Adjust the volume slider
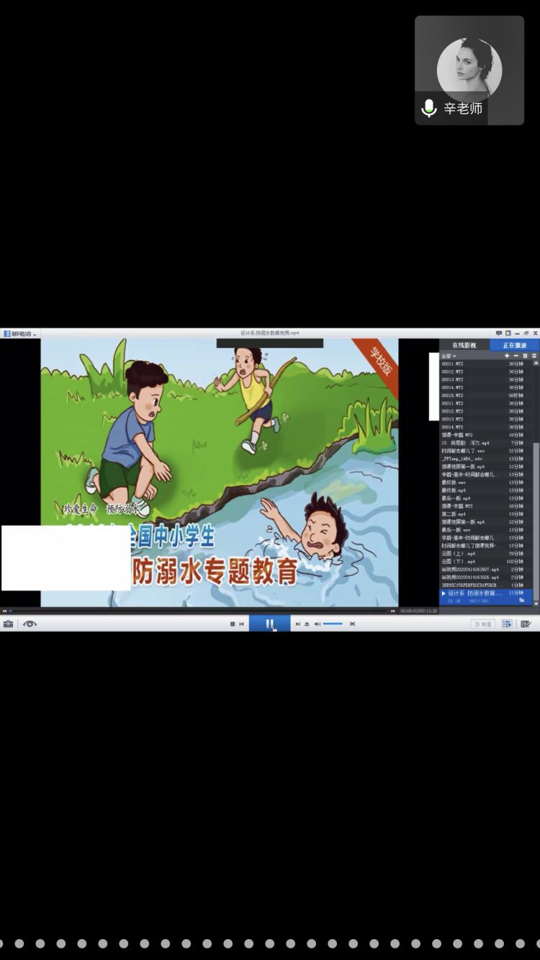Screen dimensions: 540x960 [333, 624]
